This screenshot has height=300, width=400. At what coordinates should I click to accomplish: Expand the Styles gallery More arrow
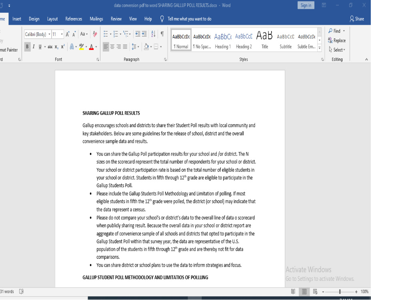(319, 48)
